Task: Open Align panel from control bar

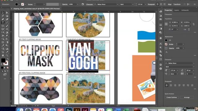Action: [170, 4]
